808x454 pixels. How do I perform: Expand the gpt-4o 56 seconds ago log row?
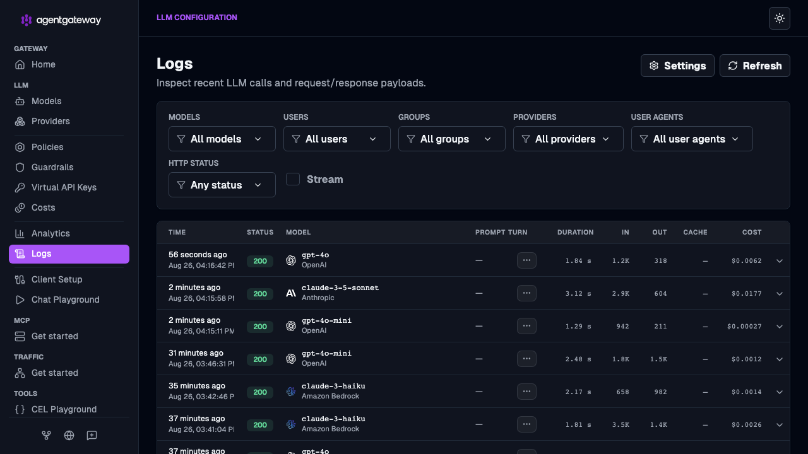pos(780,261)
